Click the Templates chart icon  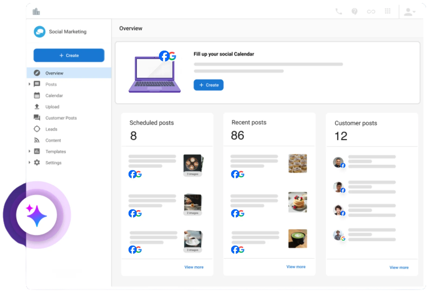(37, 151)
